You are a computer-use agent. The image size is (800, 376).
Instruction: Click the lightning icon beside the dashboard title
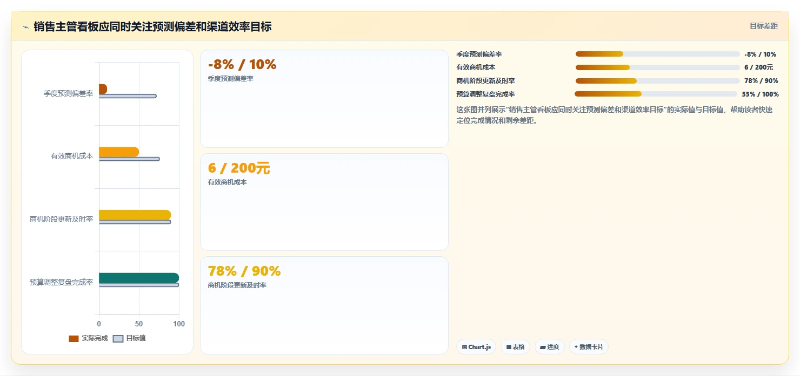25,27
